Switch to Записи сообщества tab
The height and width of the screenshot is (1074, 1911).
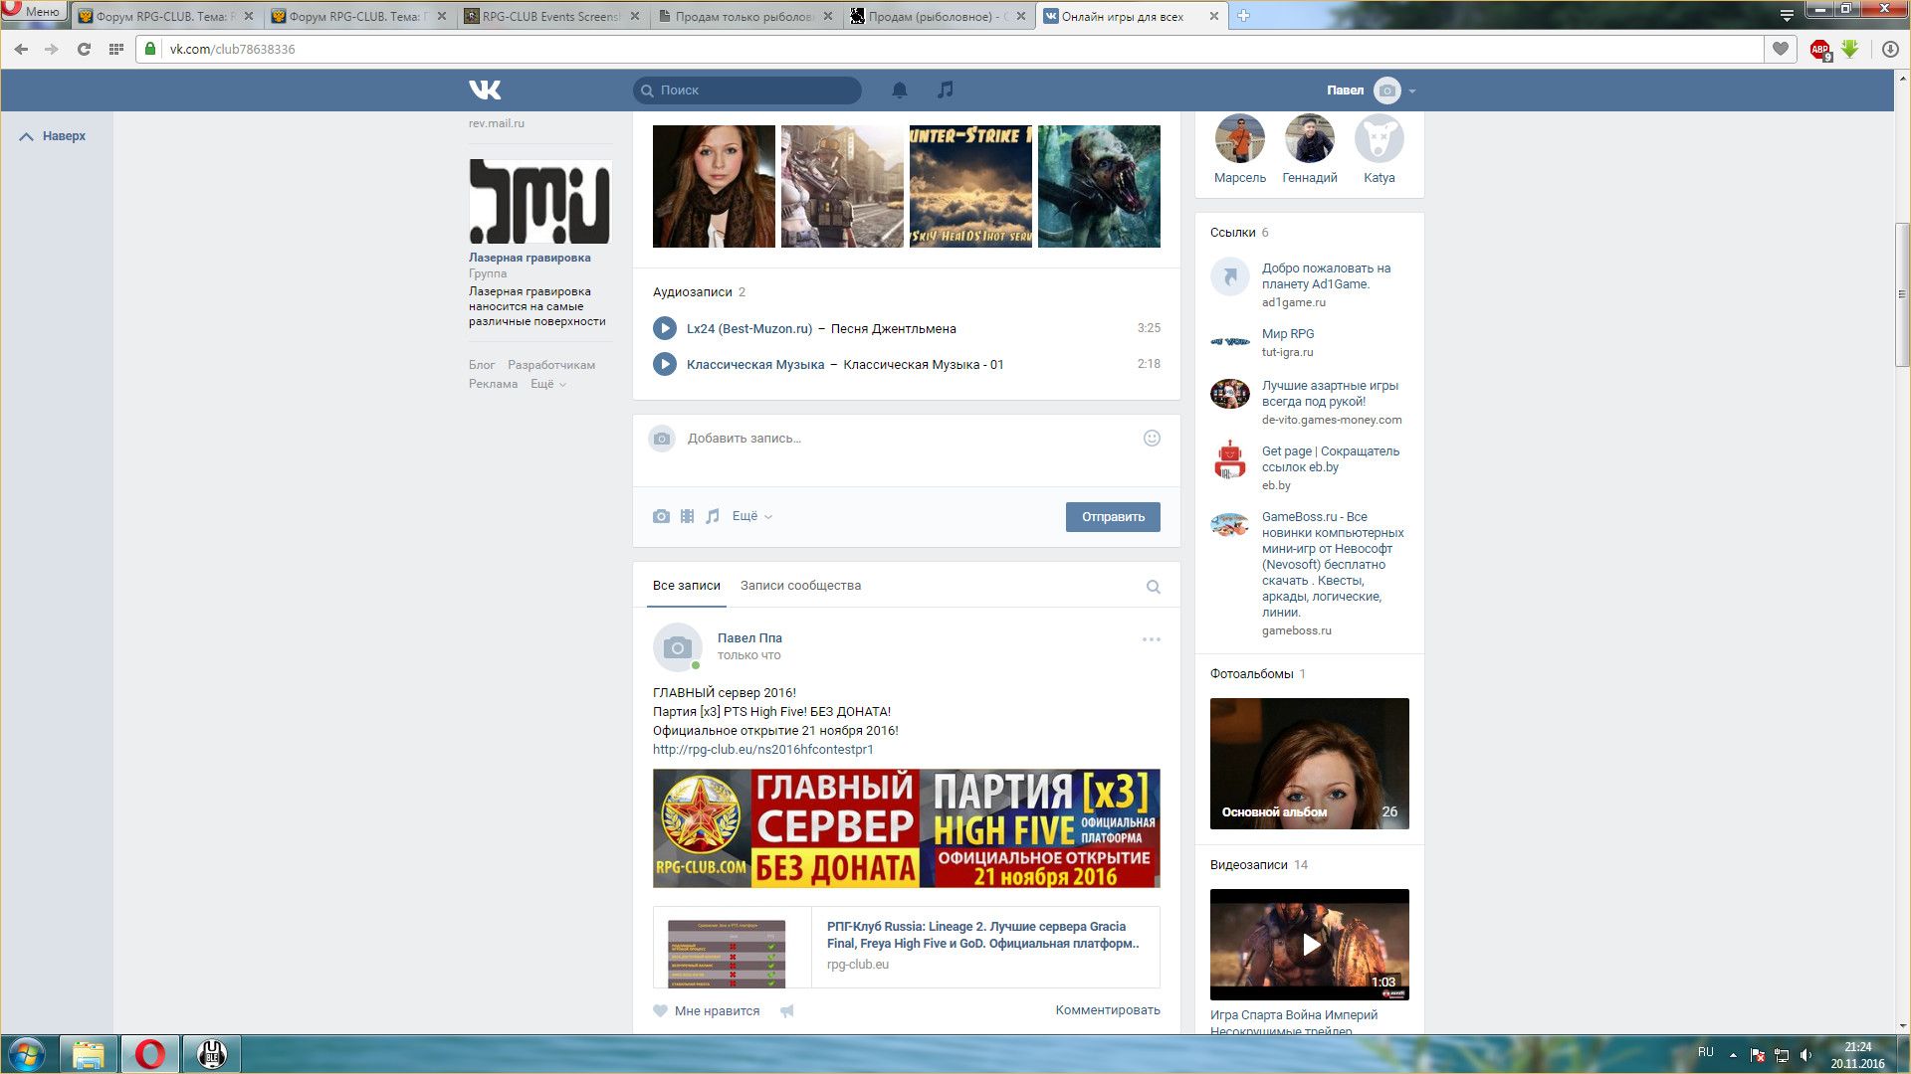(x=800, y=586)
